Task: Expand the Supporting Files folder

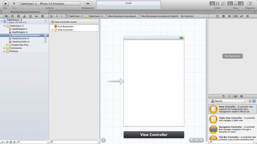Action: coord(7,45)
